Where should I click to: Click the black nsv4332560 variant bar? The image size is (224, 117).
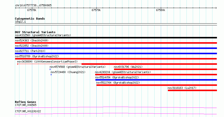click(x=116, y=38)
